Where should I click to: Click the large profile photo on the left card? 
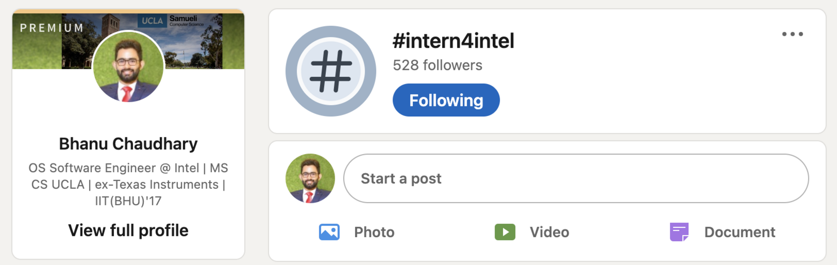[x=128, y=66]
